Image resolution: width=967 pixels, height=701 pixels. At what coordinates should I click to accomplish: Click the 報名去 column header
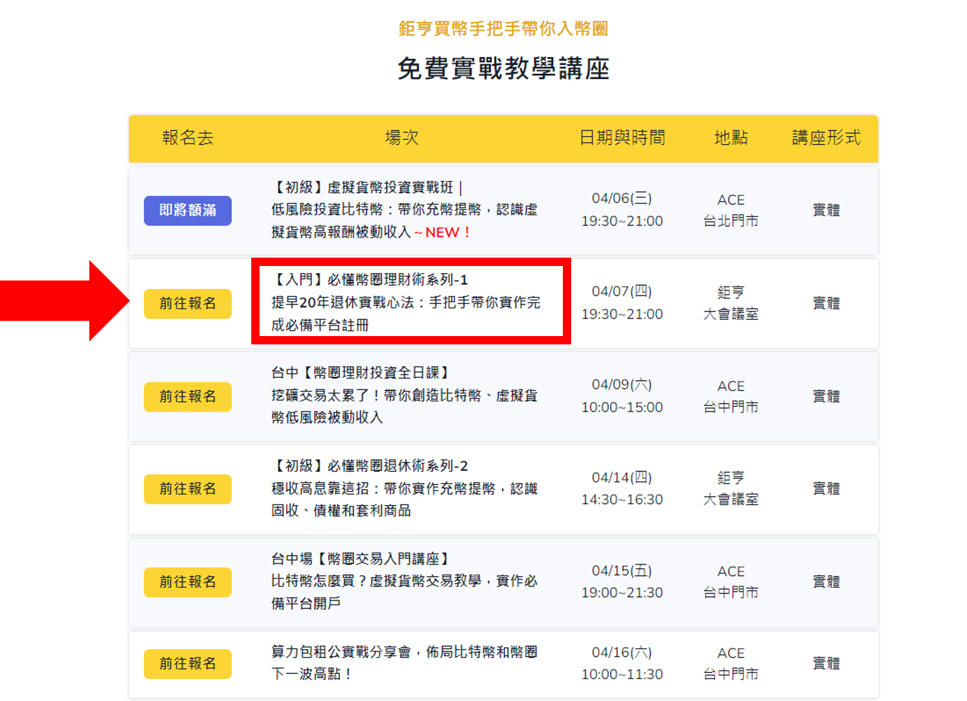coord(188,138)
